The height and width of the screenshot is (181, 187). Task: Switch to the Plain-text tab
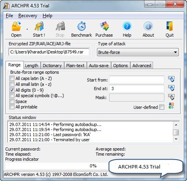75,66
